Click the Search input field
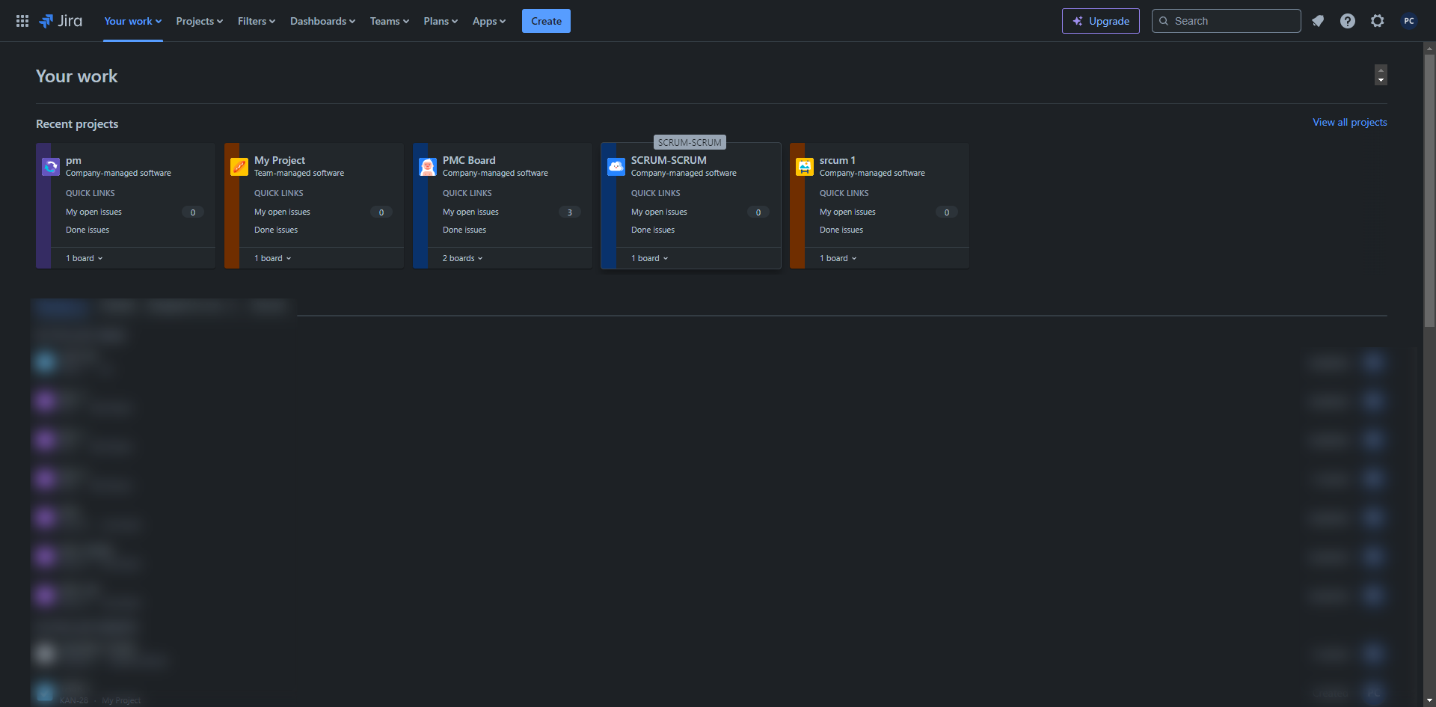Screen dimensions: 1436x707 tap(1227, 21)
